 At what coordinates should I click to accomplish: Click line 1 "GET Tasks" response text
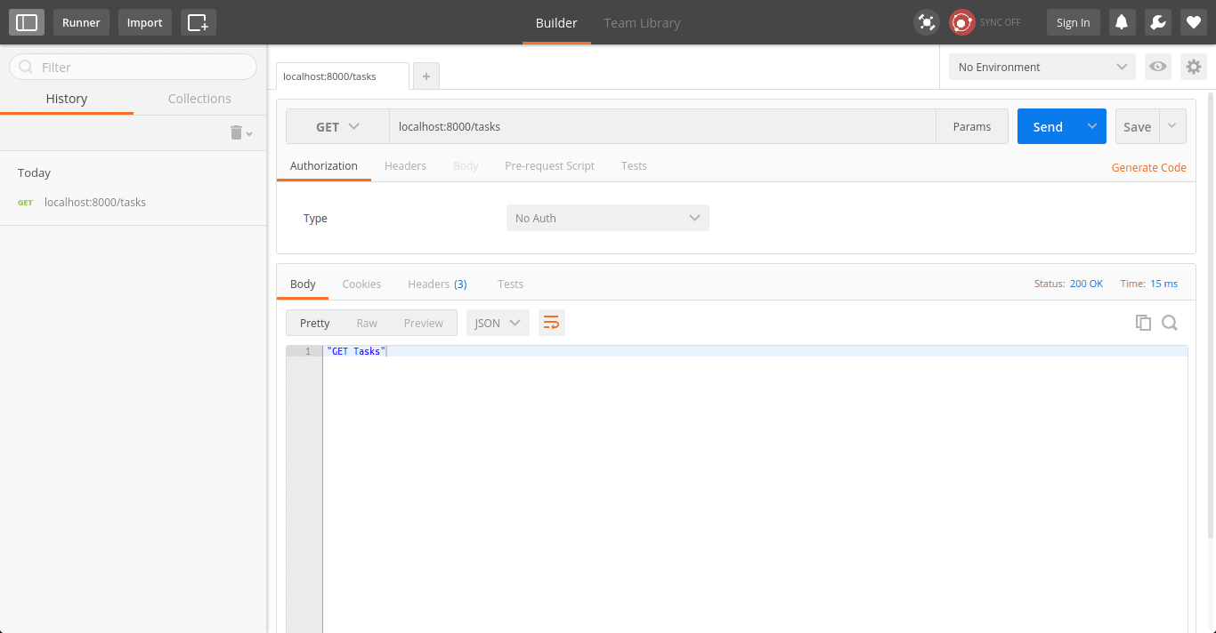point(356,351)
